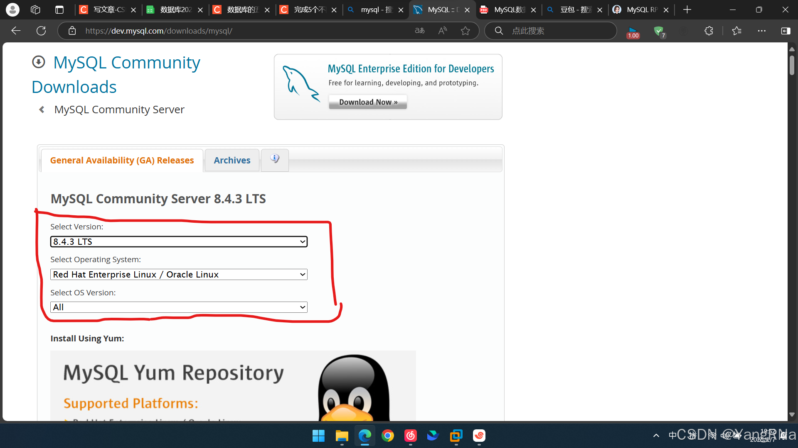798x448 pixels.
Task: Switch to the Archives tab
Action: tap(232, 161)
